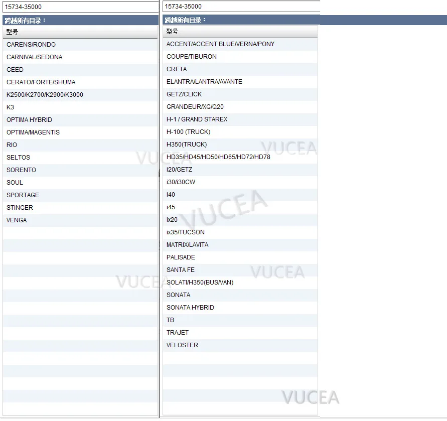Select SOLATI/H350(BUS/VAN) row
This screenshot has width=447, height=421.
[x=240, y=283]
